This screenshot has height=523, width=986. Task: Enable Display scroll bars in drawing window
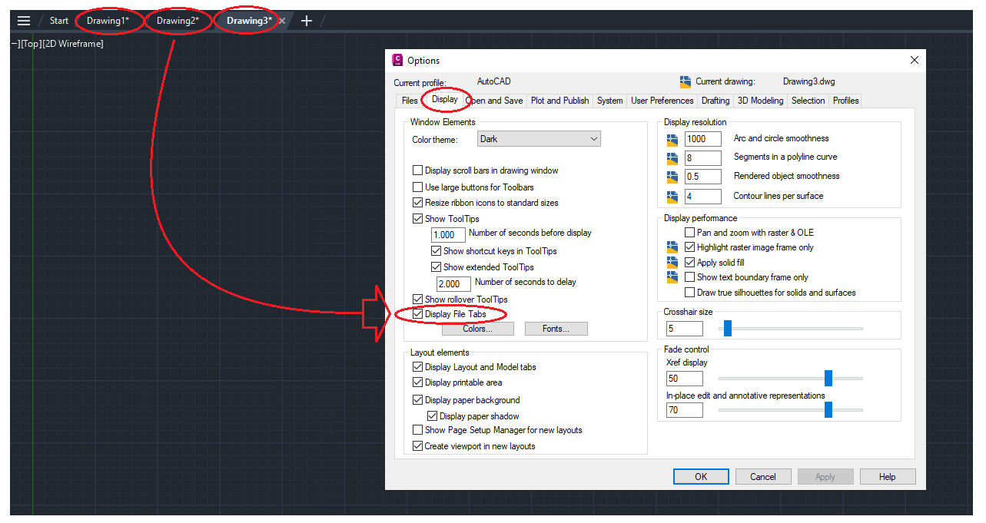coord(417,170)
